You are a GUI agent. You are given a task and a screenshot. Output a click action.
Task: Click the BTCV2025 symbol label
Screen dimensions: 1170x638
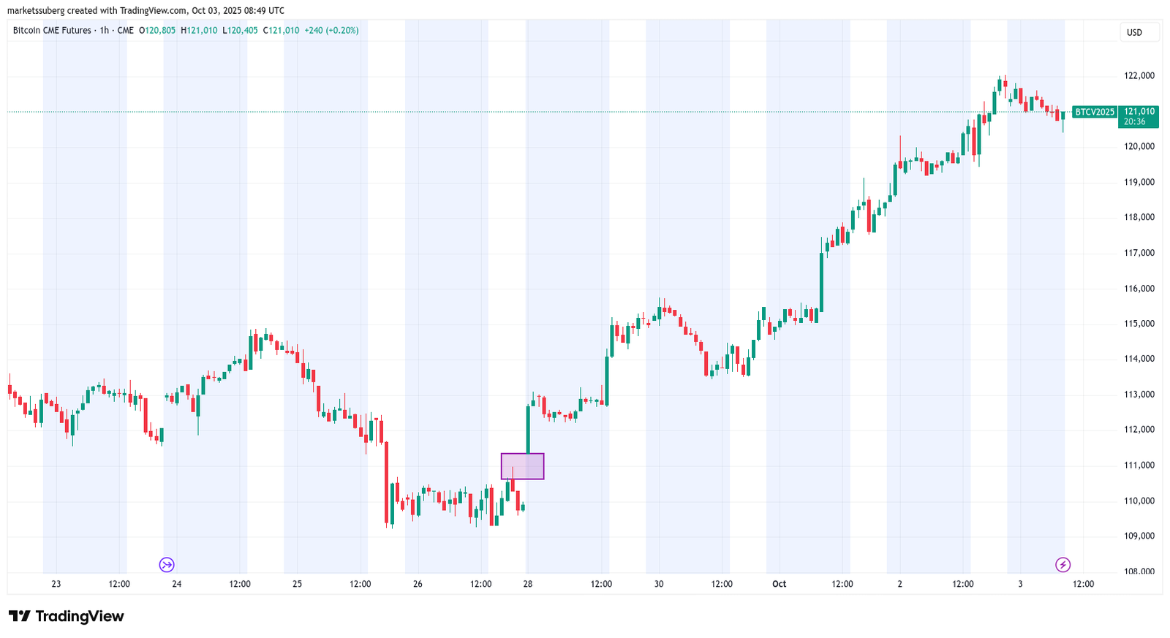[x=1094, y=112]
